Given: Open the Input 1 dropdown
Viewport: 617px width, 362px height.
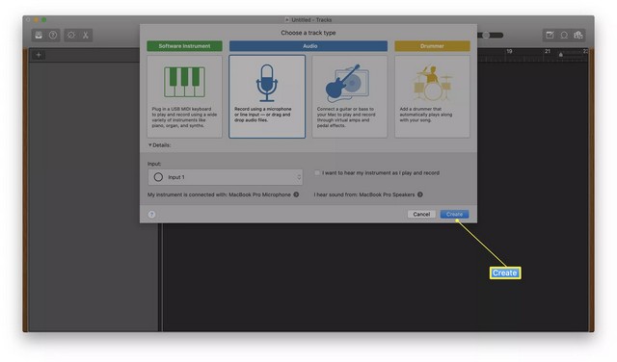Looking at the screenshot, I should pyautogui.click(x=225, y=177).
